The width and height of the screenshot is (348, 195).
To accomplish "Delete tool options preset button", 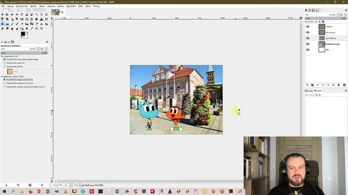I will click(30, 185).
